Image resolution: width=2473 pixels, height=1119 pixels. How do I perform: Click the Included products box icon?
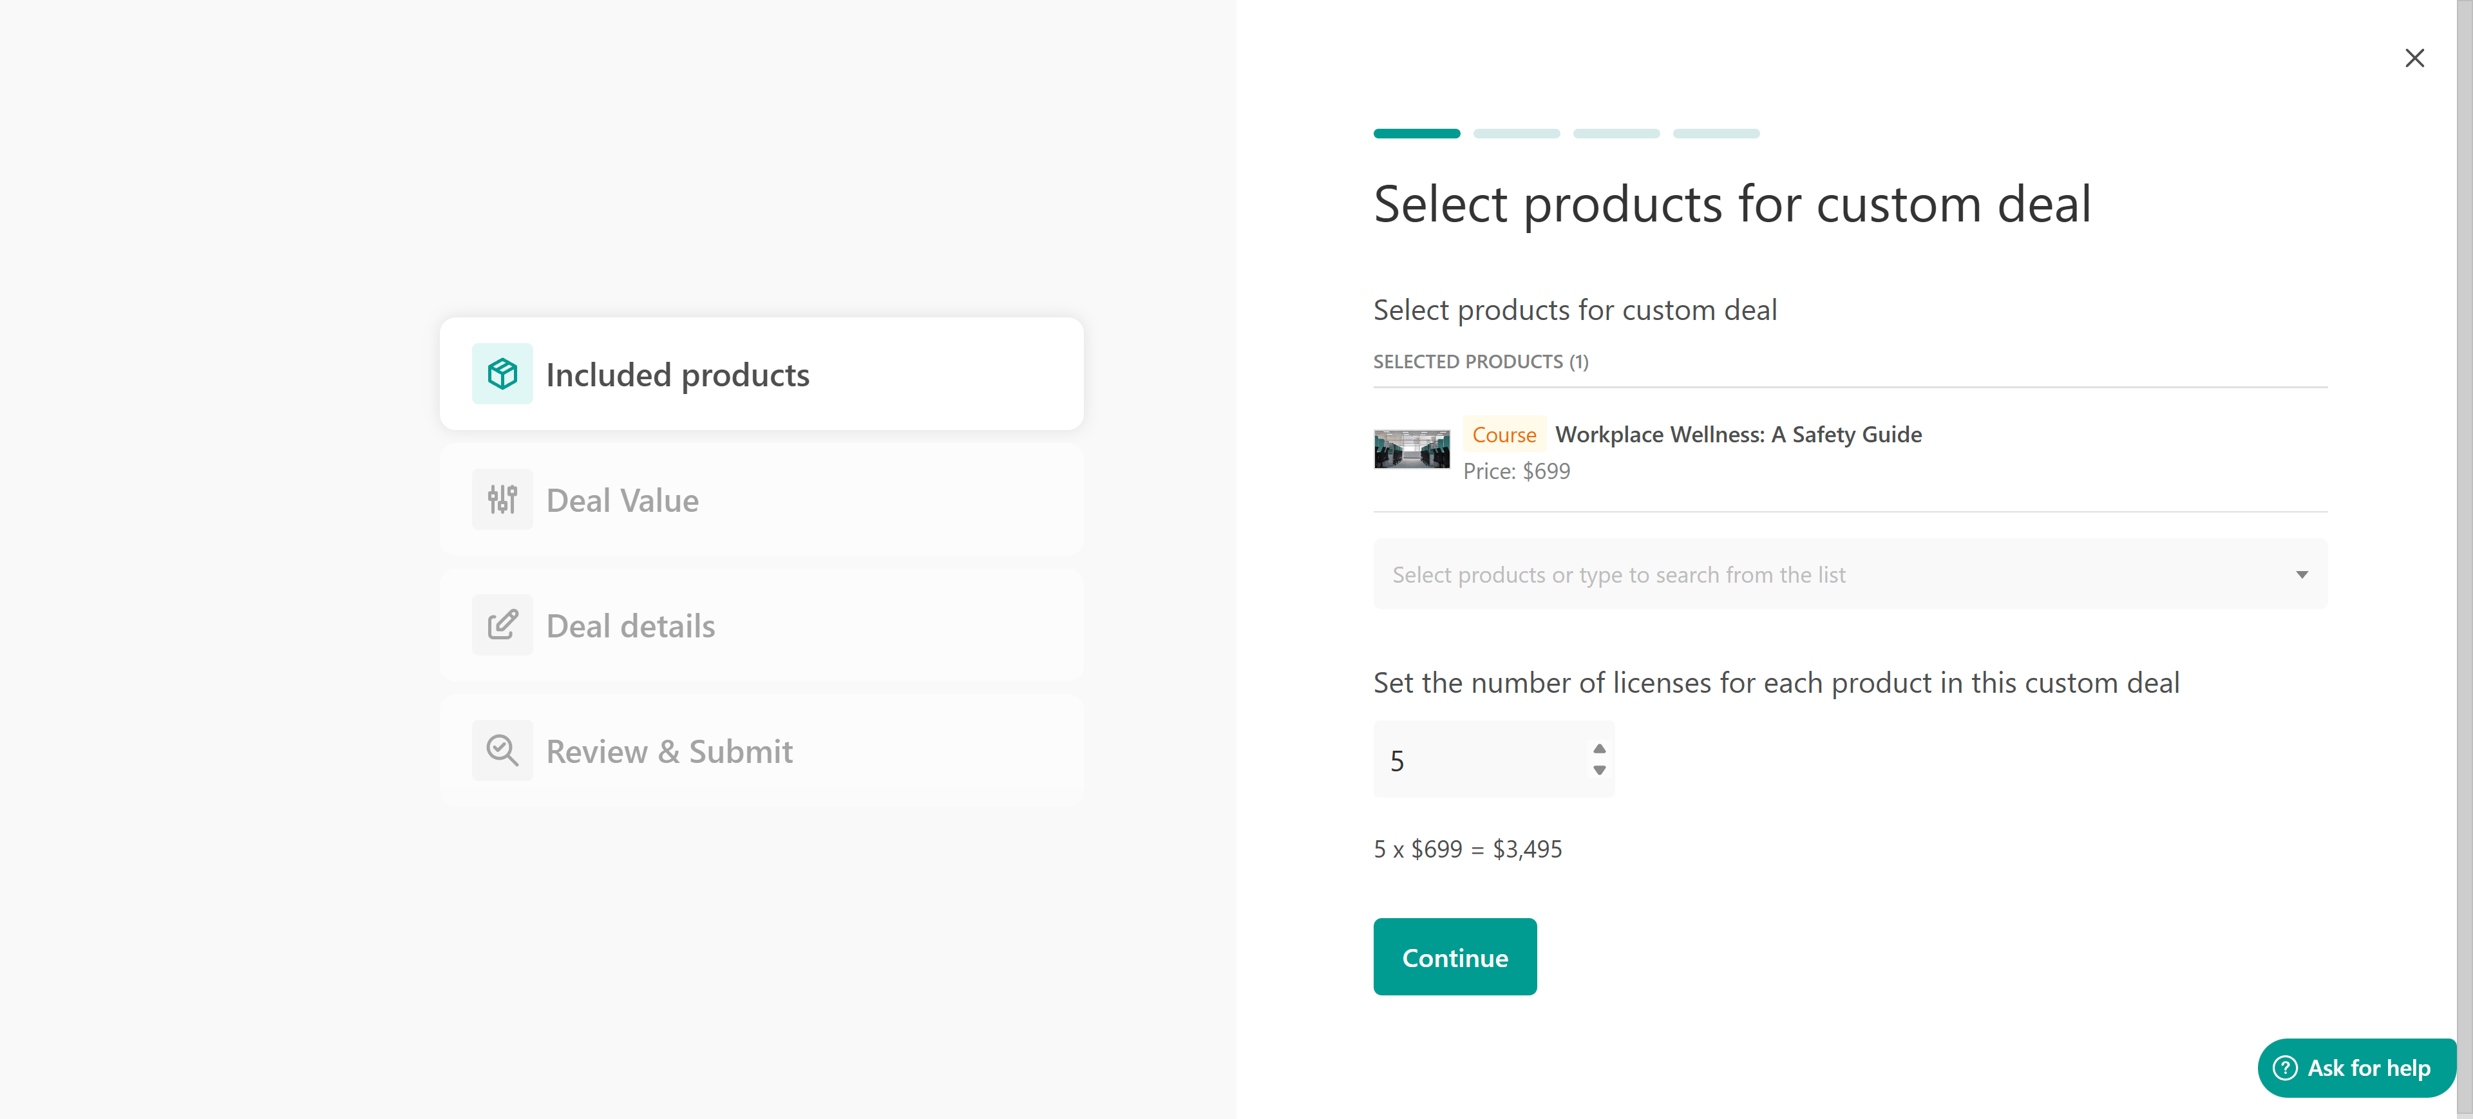click(x=502, y=373)
